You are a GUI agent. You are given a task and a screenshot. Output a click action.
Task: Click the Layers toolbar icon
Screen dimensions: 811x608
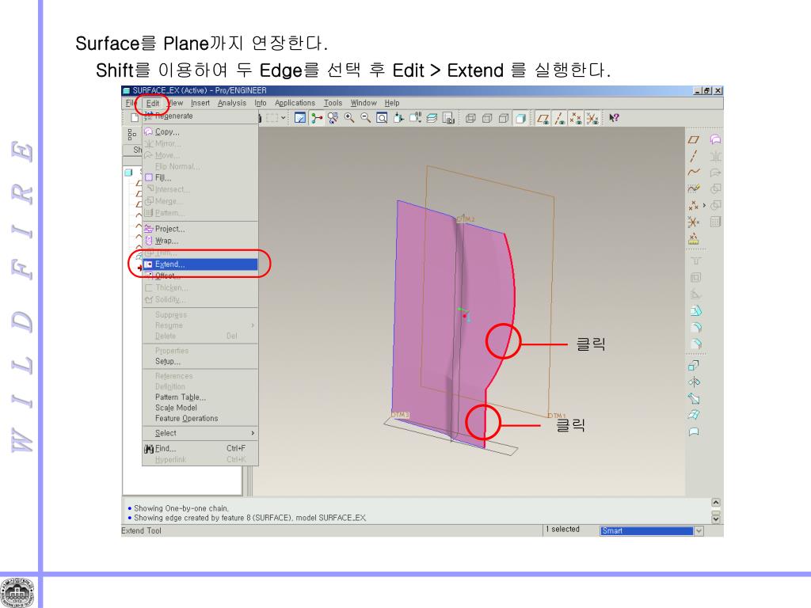point(432,118)
